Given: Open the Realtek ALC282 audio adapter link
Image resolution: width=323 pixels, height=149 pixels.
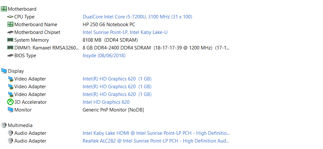Looking at the screenshot, I should [x=156, y=141].
